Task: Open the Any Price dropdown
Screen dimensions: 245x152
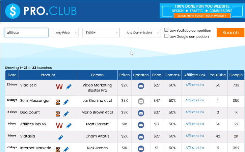Action: 65,33
